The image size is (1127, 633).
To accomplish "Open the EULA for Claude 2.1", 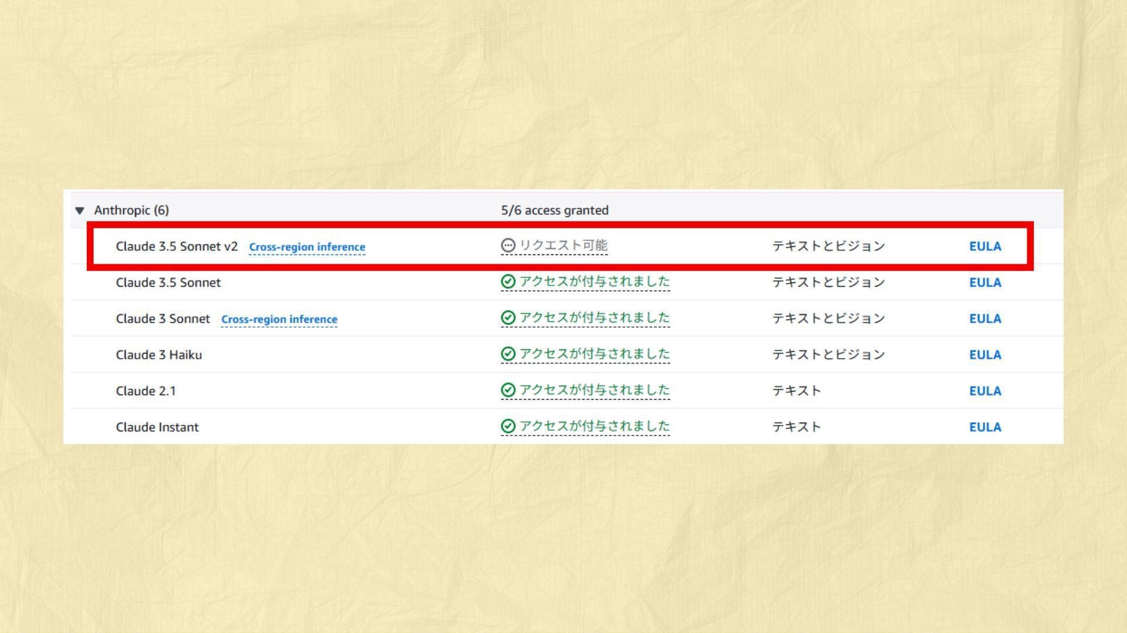I will [x=985, y=391].
